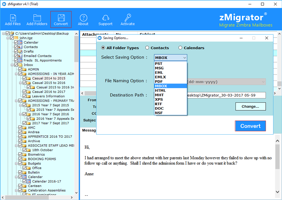Viewport: 282px width, 200px height.
Task: Collapse the Budgets tree node
Action: [x=16, y=163]
